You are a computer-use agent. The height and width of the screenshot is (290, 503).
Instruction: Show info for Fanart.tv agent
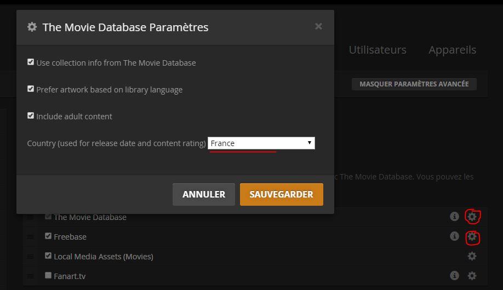pyautogui.click(x=454, y=276)
